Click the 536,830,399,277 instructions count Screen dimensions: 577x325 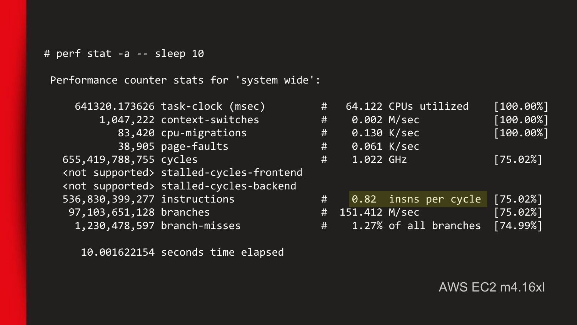coord(108,199)
